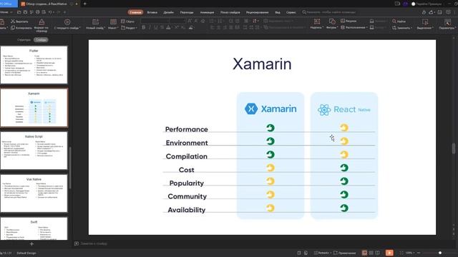Image resolution: width=458 pixels, height=257 pixels.
Task: Open the Layout (Макет) icon
Action: click(x=113, y=22)
